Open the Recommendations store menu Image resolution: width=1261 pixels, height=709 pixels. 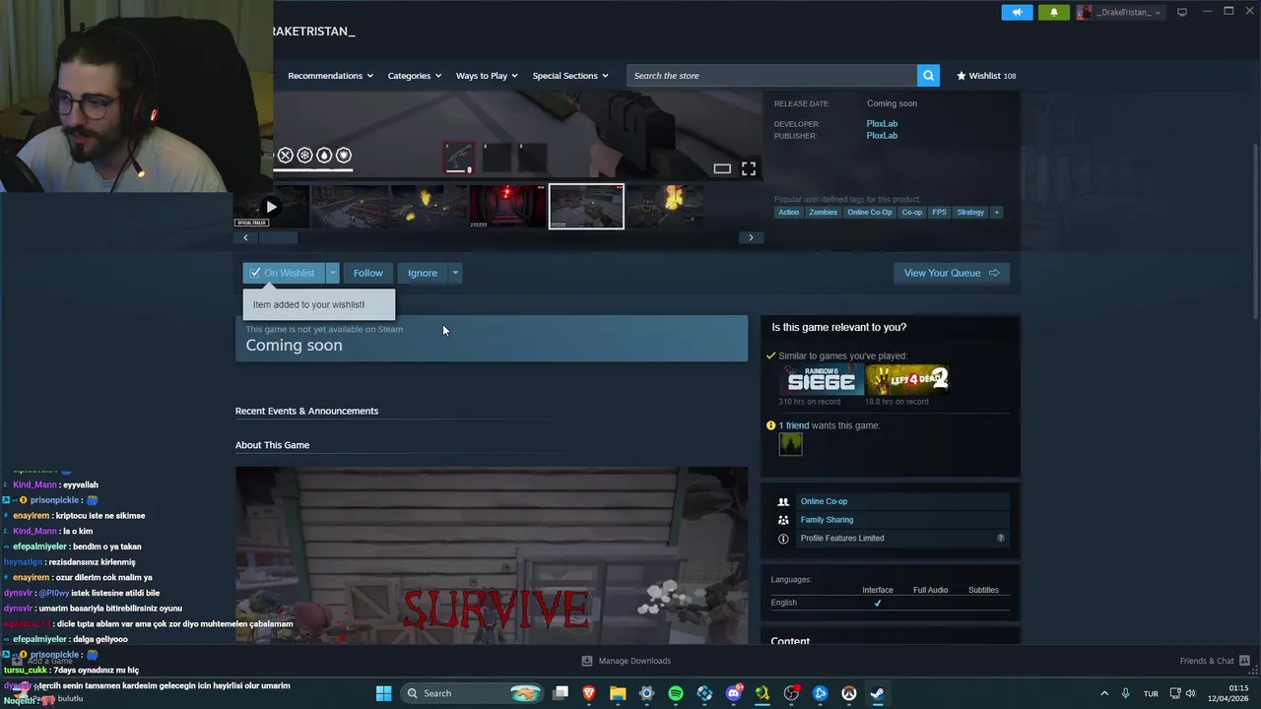[330, 76]
